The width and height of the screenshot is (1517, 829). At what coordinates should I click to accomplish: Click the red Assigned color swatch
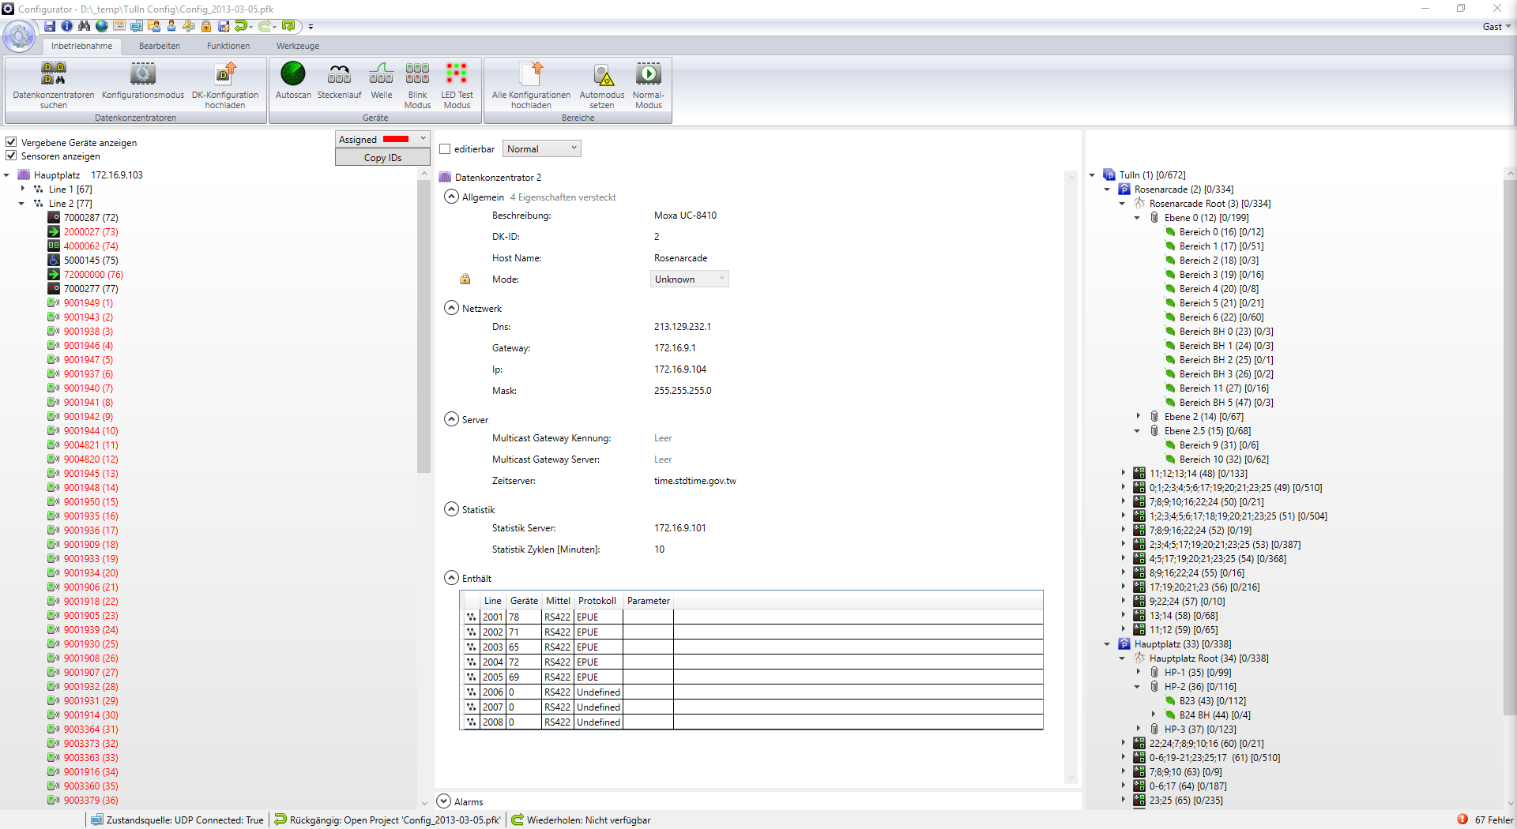396,139
